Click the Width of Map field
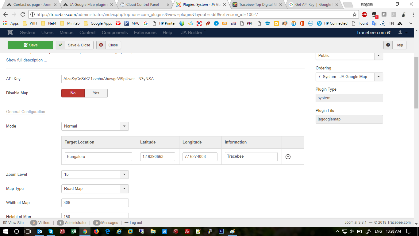Image resolution: width=419 pixels, height=236 pixels. tap(95, 203)
